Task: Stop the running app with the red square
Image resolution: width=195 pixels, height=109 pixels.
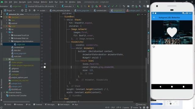Action: click(x=100, y=6)
